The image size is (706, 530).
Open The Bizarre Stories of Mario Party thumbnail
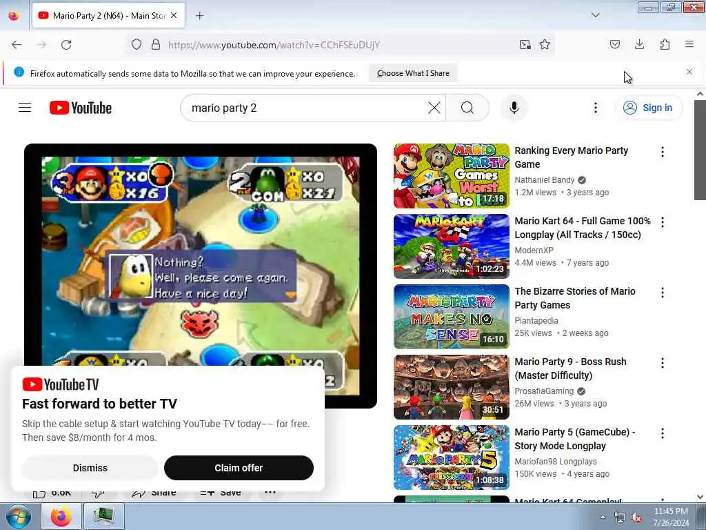(x=451, y=316)
